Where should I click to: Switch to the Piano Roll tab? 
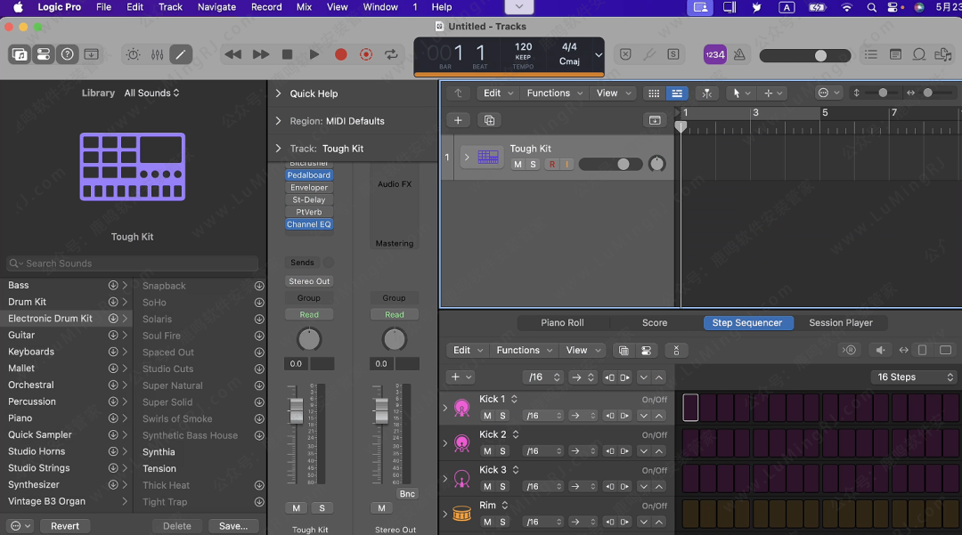tap(562, 323)
